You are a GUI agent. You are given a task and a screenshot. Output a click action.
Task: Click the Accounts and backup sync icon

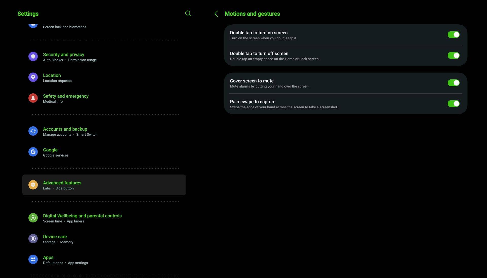(x=33, y=131)
